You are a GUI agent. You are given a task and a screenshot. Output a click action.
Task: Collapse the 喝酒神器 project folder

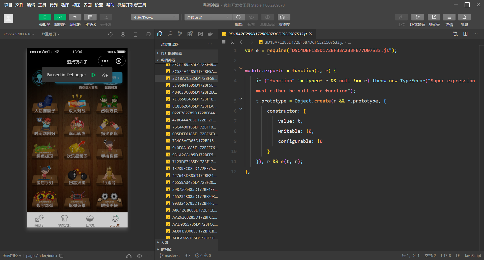(187, 60)
